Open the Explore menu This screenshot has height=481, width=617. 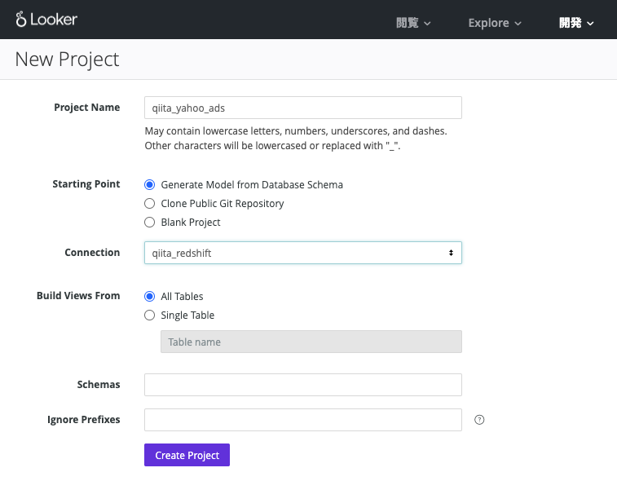point(495,23)
